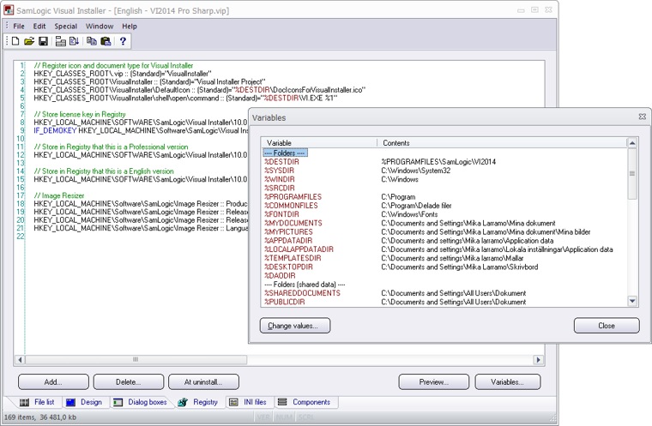
Task: Click the editor horizontal scroll left arrow
Action: pyautogui.click(x=20, y=359)
